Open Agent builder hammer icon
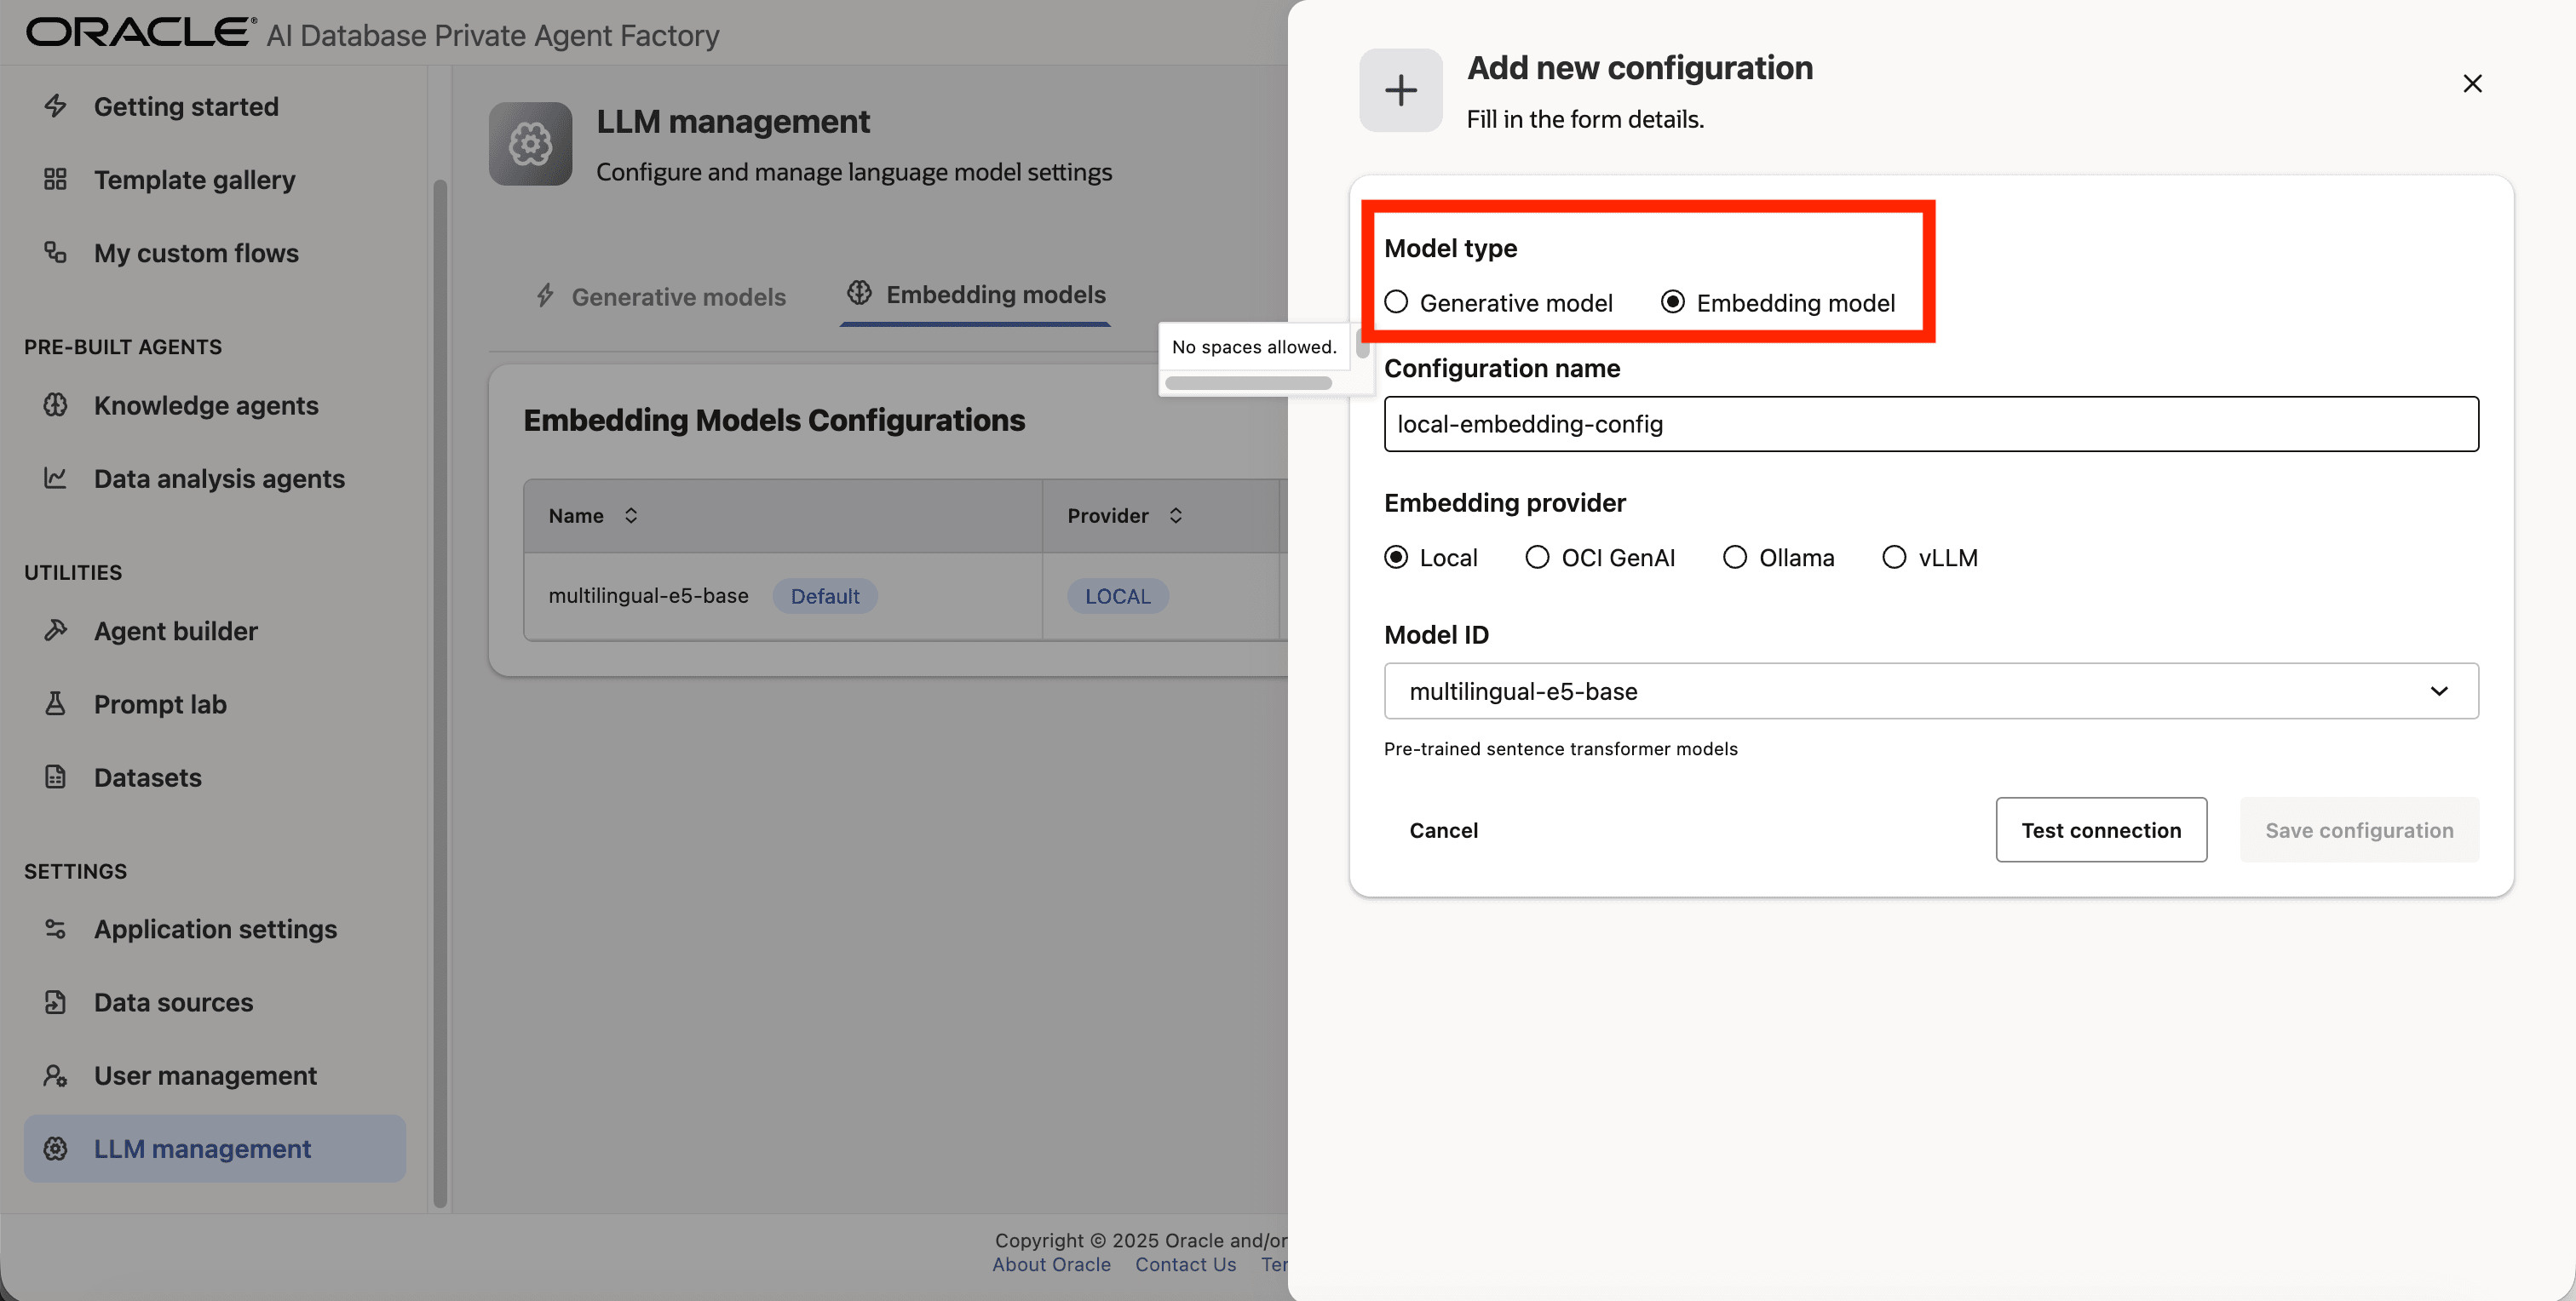 [55, 631]
